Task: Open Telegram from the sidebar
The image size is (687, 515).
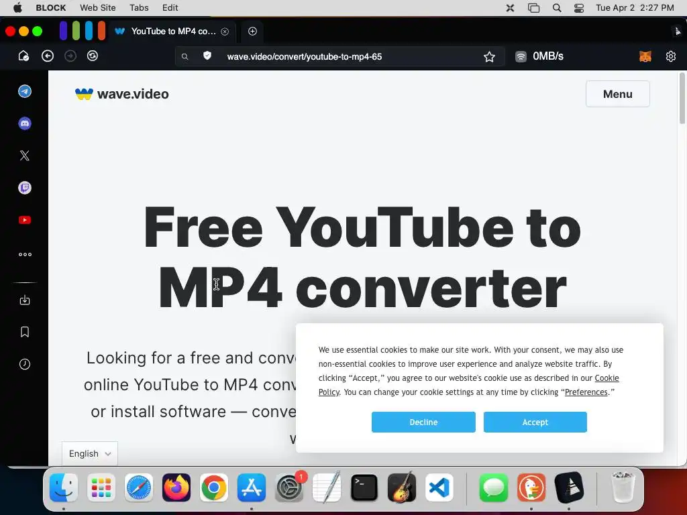Action: 25,91
